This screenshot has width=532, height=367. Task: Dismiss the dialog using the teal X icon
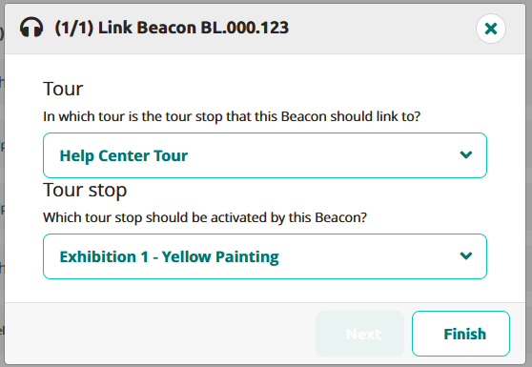pos(491,29)
